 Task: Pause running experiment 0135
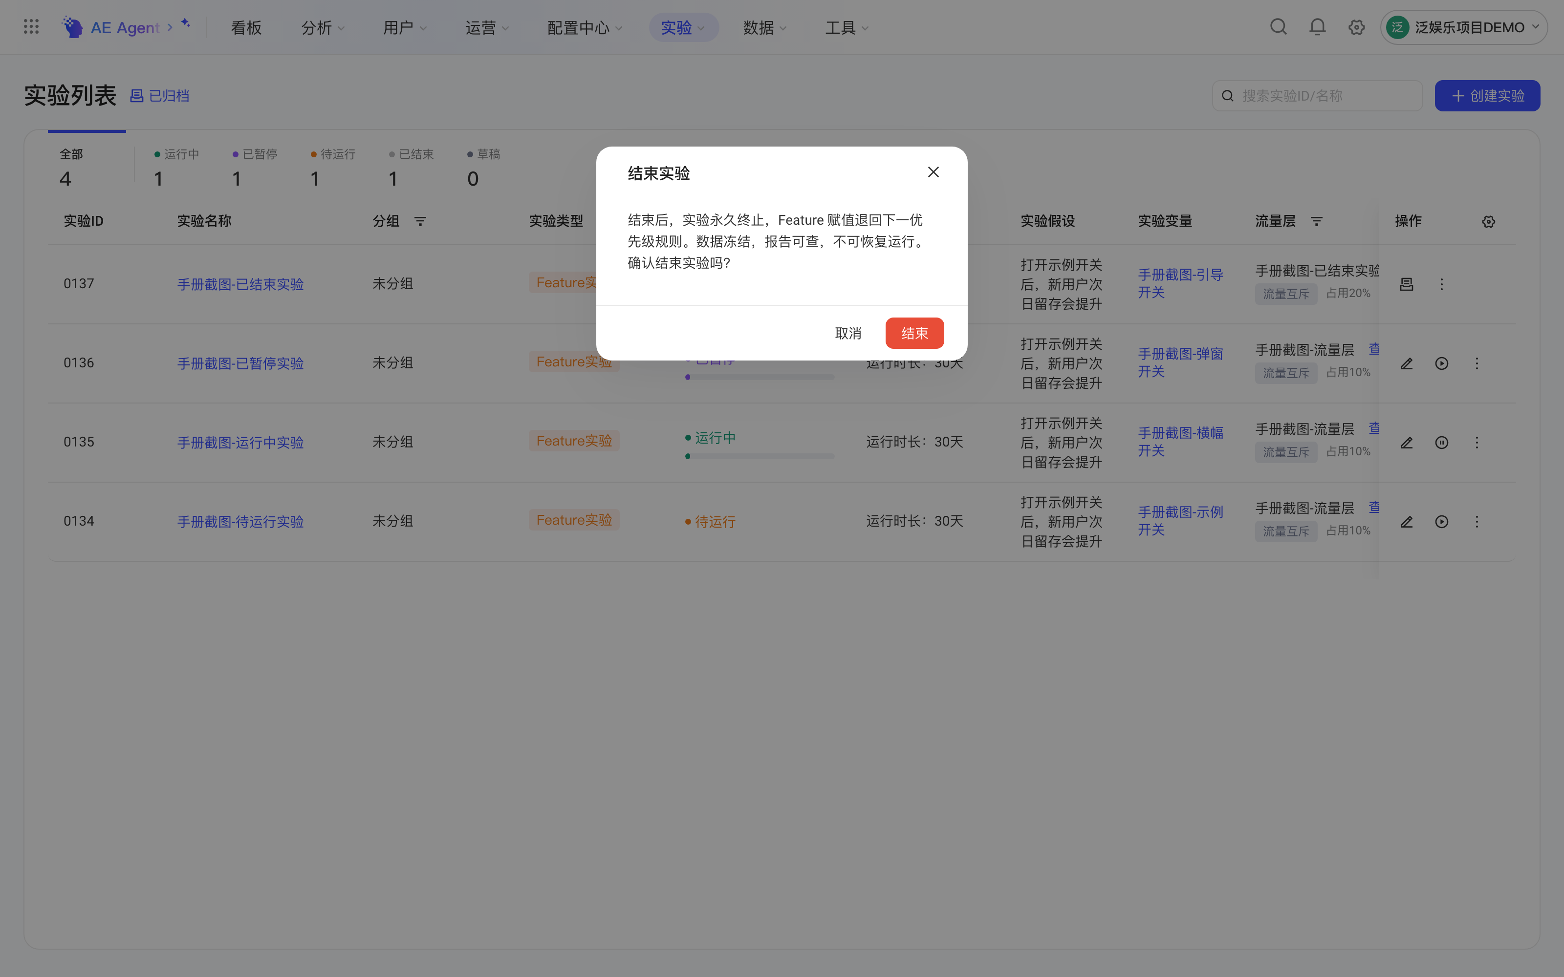click(x=1441, y=443)
